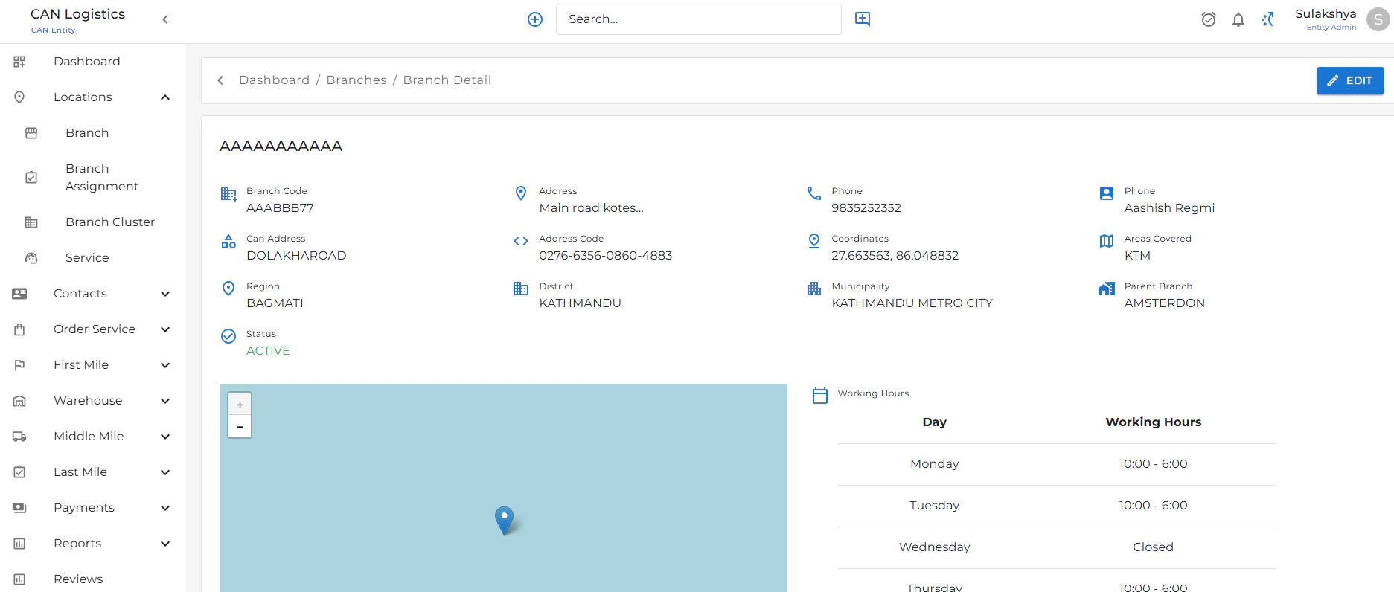Click into the Search field
This screenshot has height=592, width=1394.
pos(698,19)
